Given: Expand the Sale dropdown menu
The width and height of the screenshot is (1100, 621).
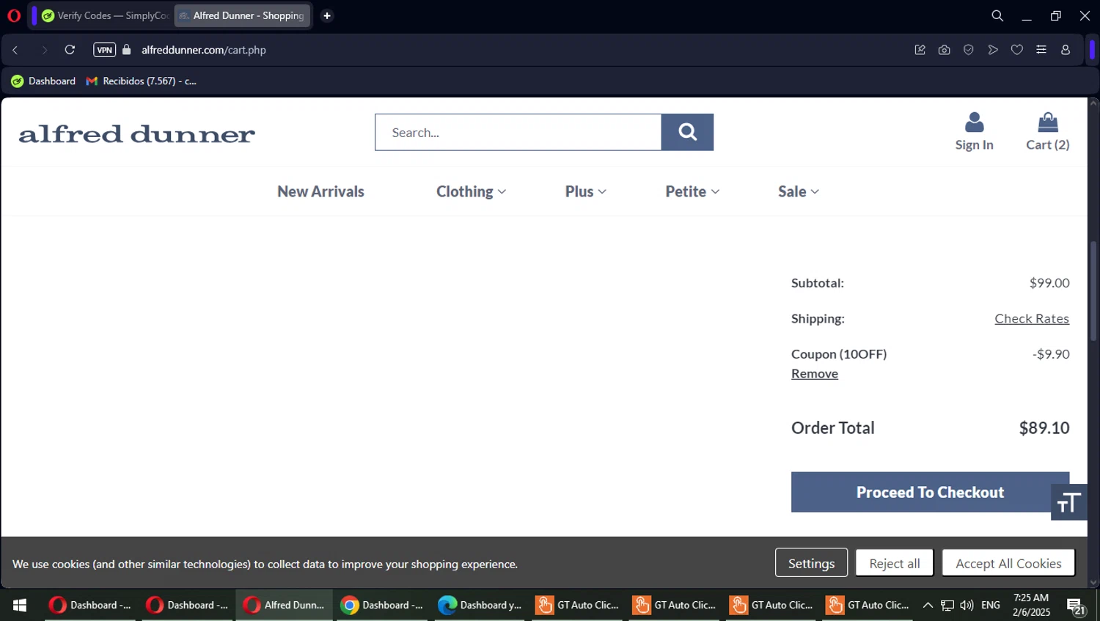Looking at the screenshot, I should point(799,191).
